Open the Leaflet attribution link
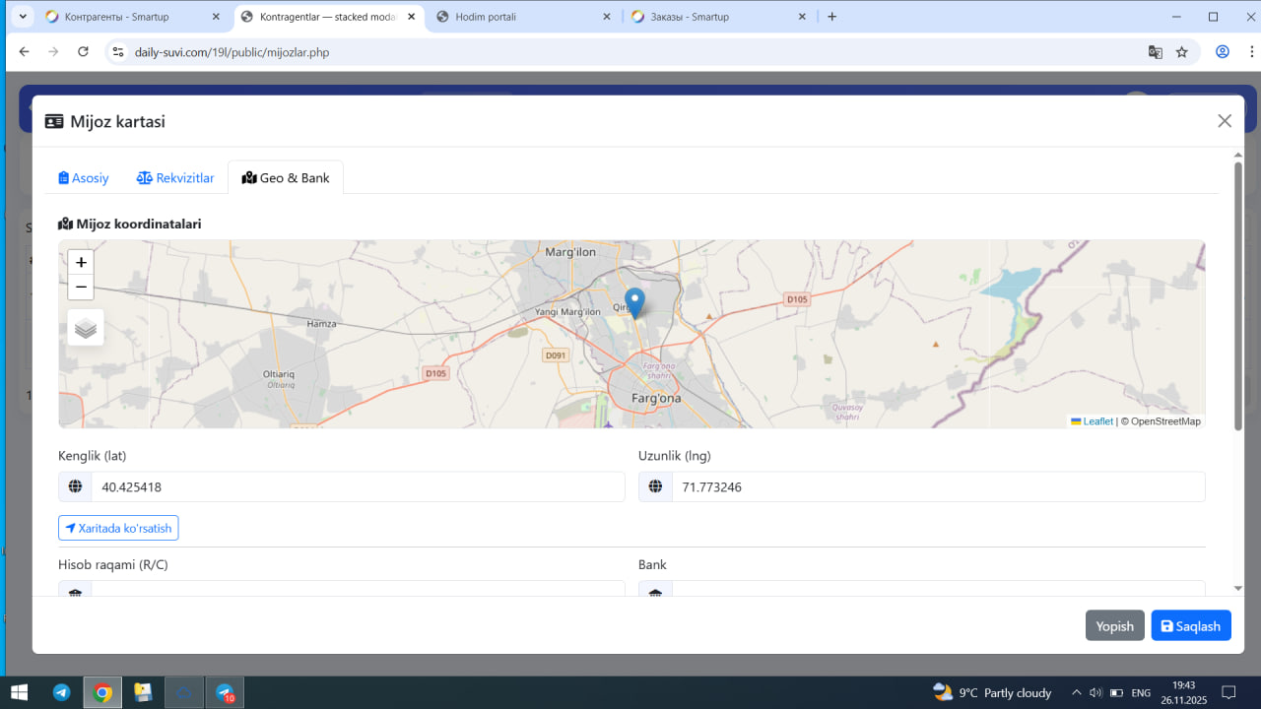1261x709 pixels. [x=1092, y=421]
